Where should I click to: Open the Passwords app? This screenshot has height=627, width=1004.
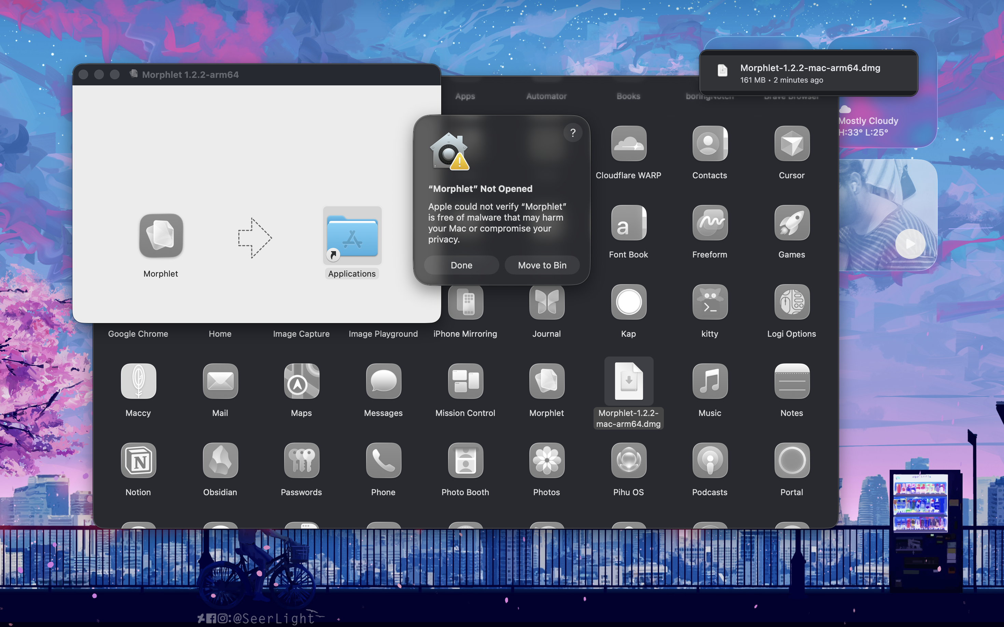302,460
